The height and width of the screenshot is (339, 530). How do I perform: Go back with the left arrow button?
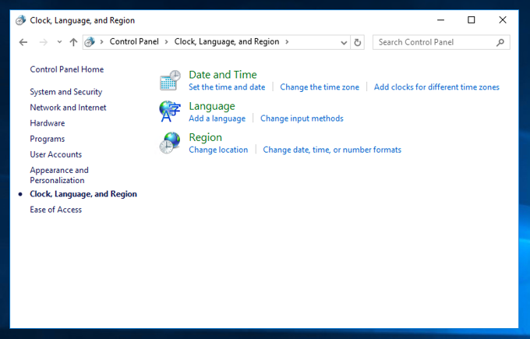coord(23,42)
